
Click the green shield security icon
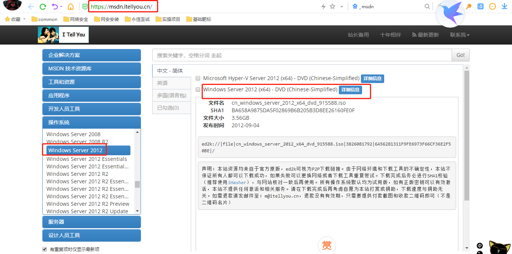click(x=85, y=6)
